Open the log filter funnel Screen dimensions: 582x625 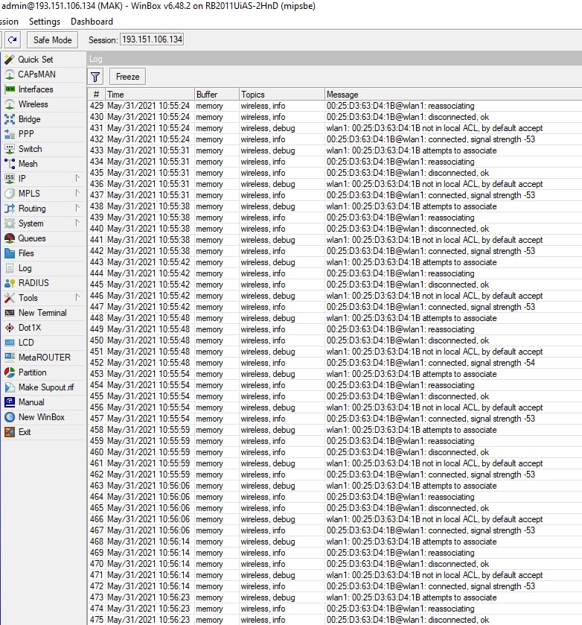pyautogui.click(x=95, y=77)
